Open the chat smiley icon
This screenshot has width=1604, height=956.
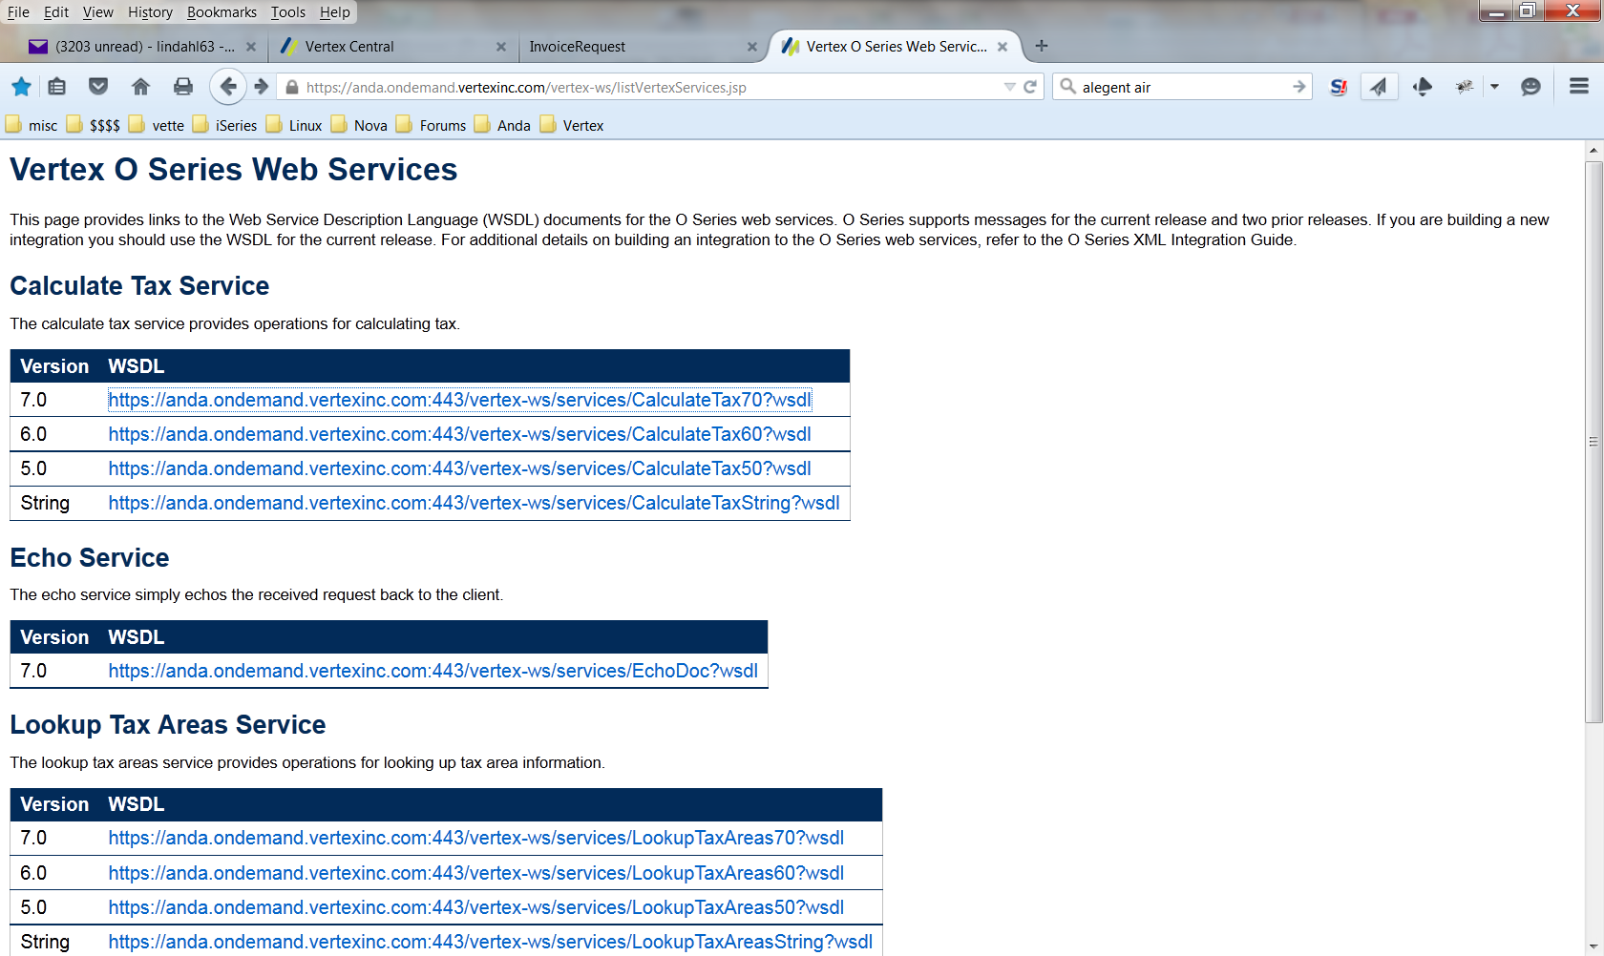click(1530, 87)
